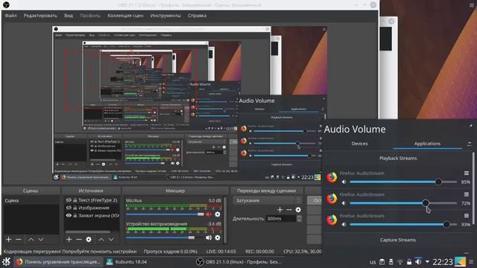Mute the 93% Firefox stream speaker icon
Screen dimensions: 477x268
click(344, 225)
